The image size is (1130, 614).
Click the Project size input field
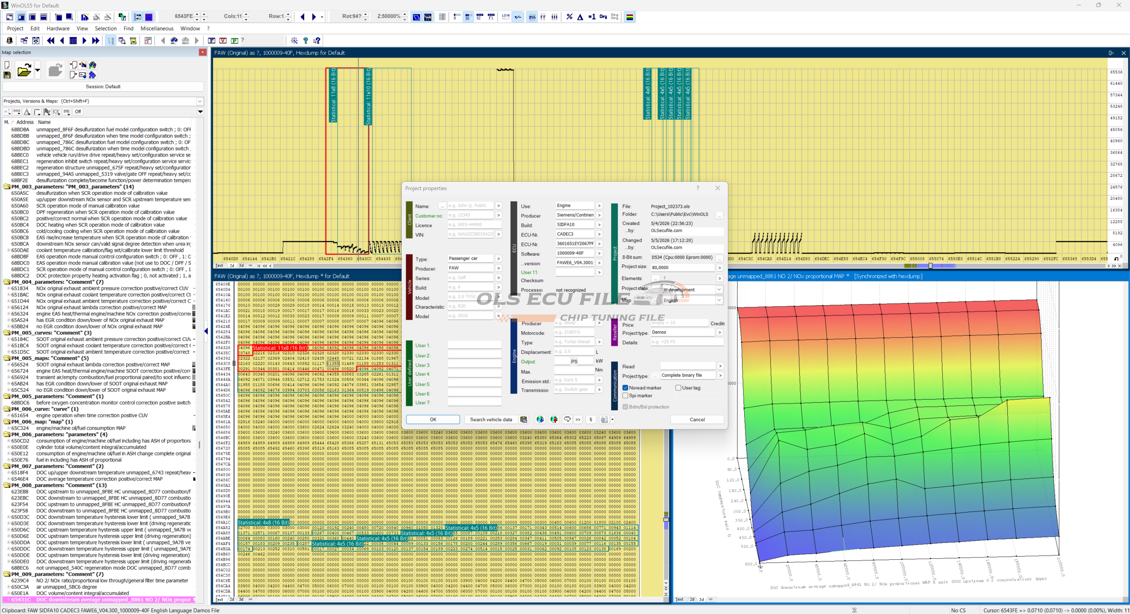[682, 267]
